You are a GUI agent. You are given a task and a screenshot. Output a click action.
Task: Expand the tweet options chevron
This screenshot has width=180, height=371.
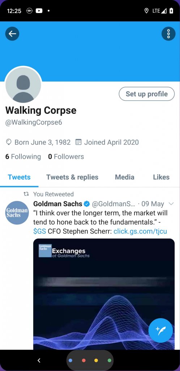(172, 204)
